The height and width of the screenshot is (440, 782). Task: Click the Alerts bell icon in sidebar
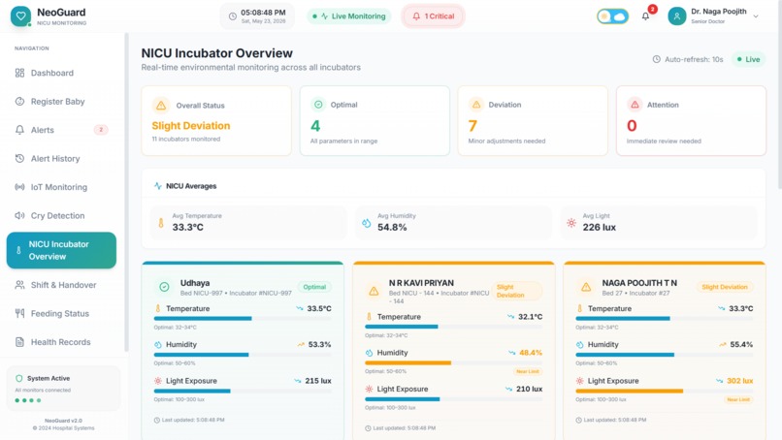coord(19,130)
